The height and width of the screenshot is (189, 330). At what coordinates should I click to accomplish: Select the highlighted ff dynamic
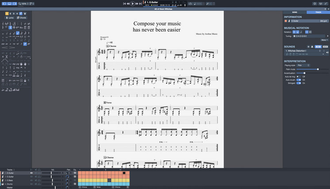pyautogui.click(x=25, y=44)
